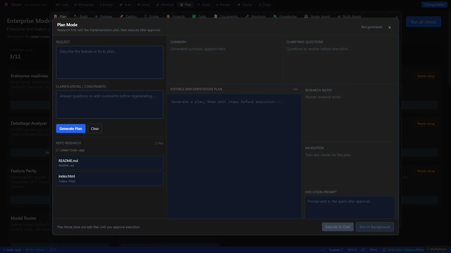This screenshot has height=253, width=451.
Task: Click the Generate Plan button
Action: tap(71, 129)
